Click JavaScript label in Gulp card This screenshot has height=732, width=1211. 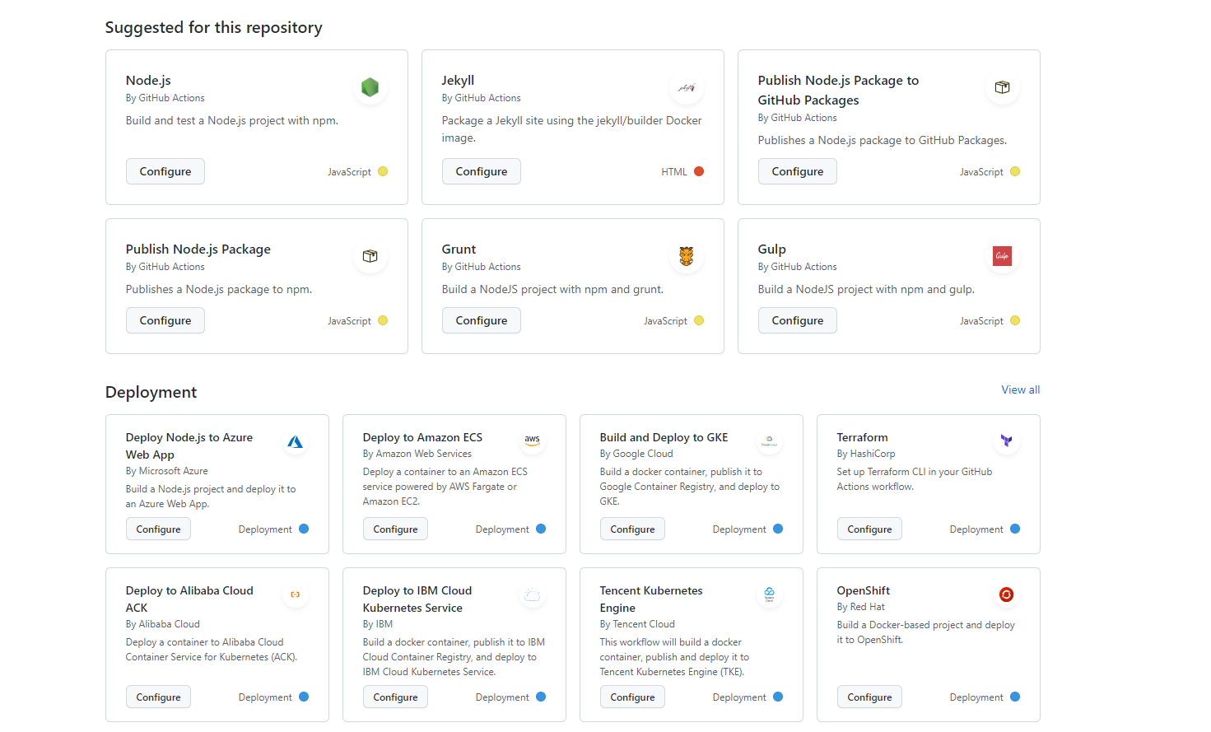coord(981,321)
